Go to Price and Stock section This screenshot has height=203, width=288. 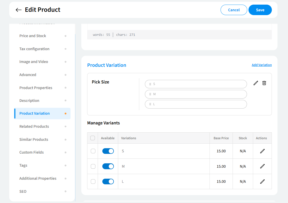[x=33, y=36]
